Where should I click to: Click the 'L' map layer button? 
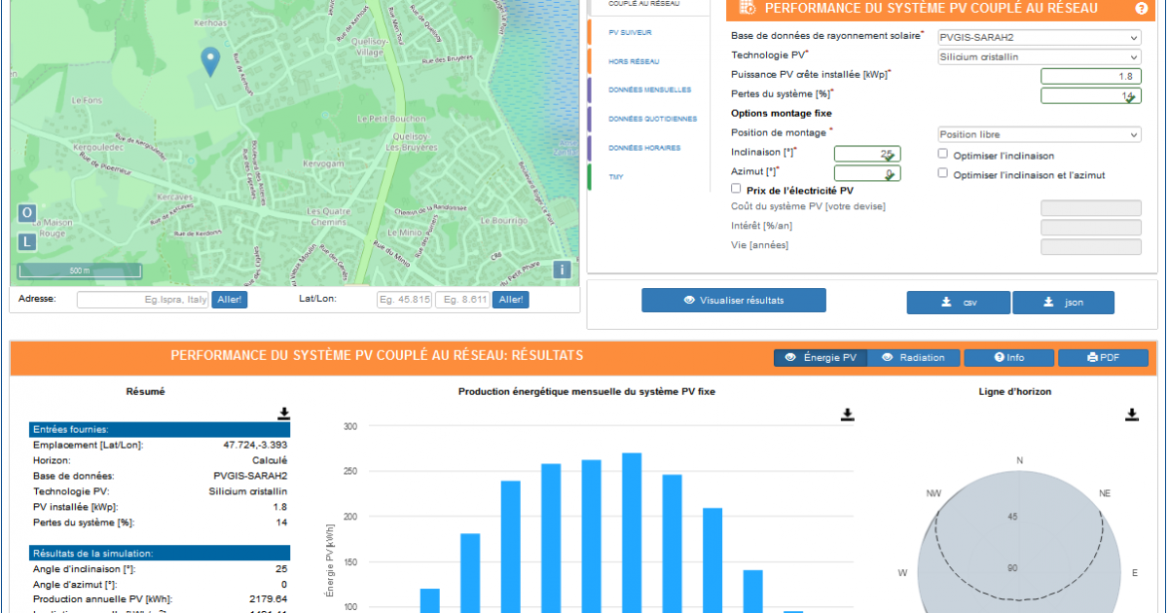point(26,241)
